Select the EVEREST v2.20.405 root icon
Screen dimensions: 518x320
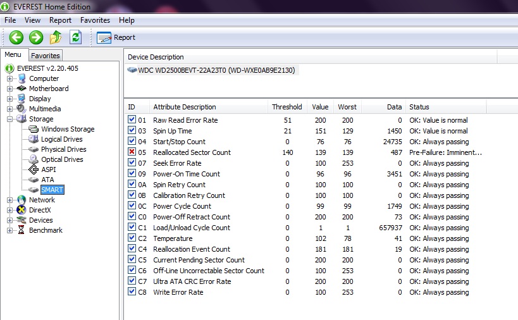click(x=9, y=68)
